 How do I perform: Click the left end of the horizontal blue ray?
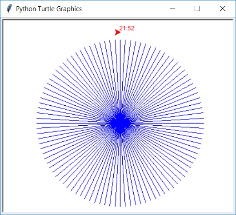point(37,123)
